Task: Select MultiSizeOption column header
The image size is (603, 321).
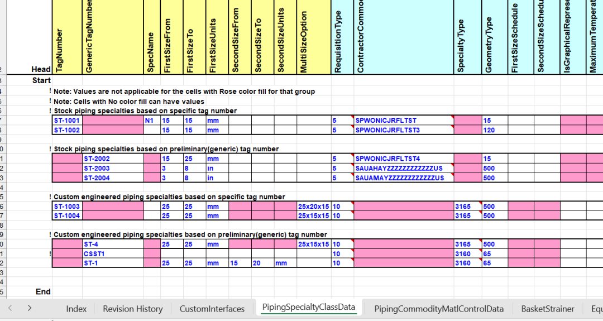Action: [x=314, y=37]
